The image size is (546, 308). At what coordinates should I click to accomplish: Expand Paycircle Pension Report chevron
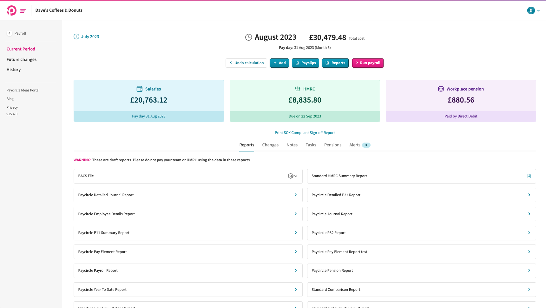(529, 271)
